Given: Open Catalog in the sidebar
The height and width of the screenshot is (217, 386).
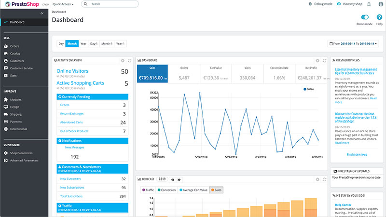Looking at the screenshot, I should (x=15, y=54).
